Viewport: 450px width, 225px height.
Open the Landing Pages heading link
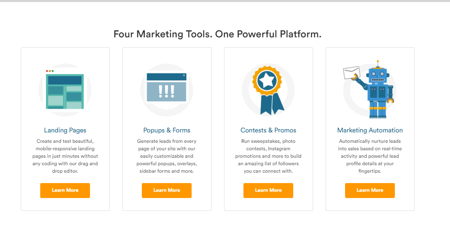[65, 130]
